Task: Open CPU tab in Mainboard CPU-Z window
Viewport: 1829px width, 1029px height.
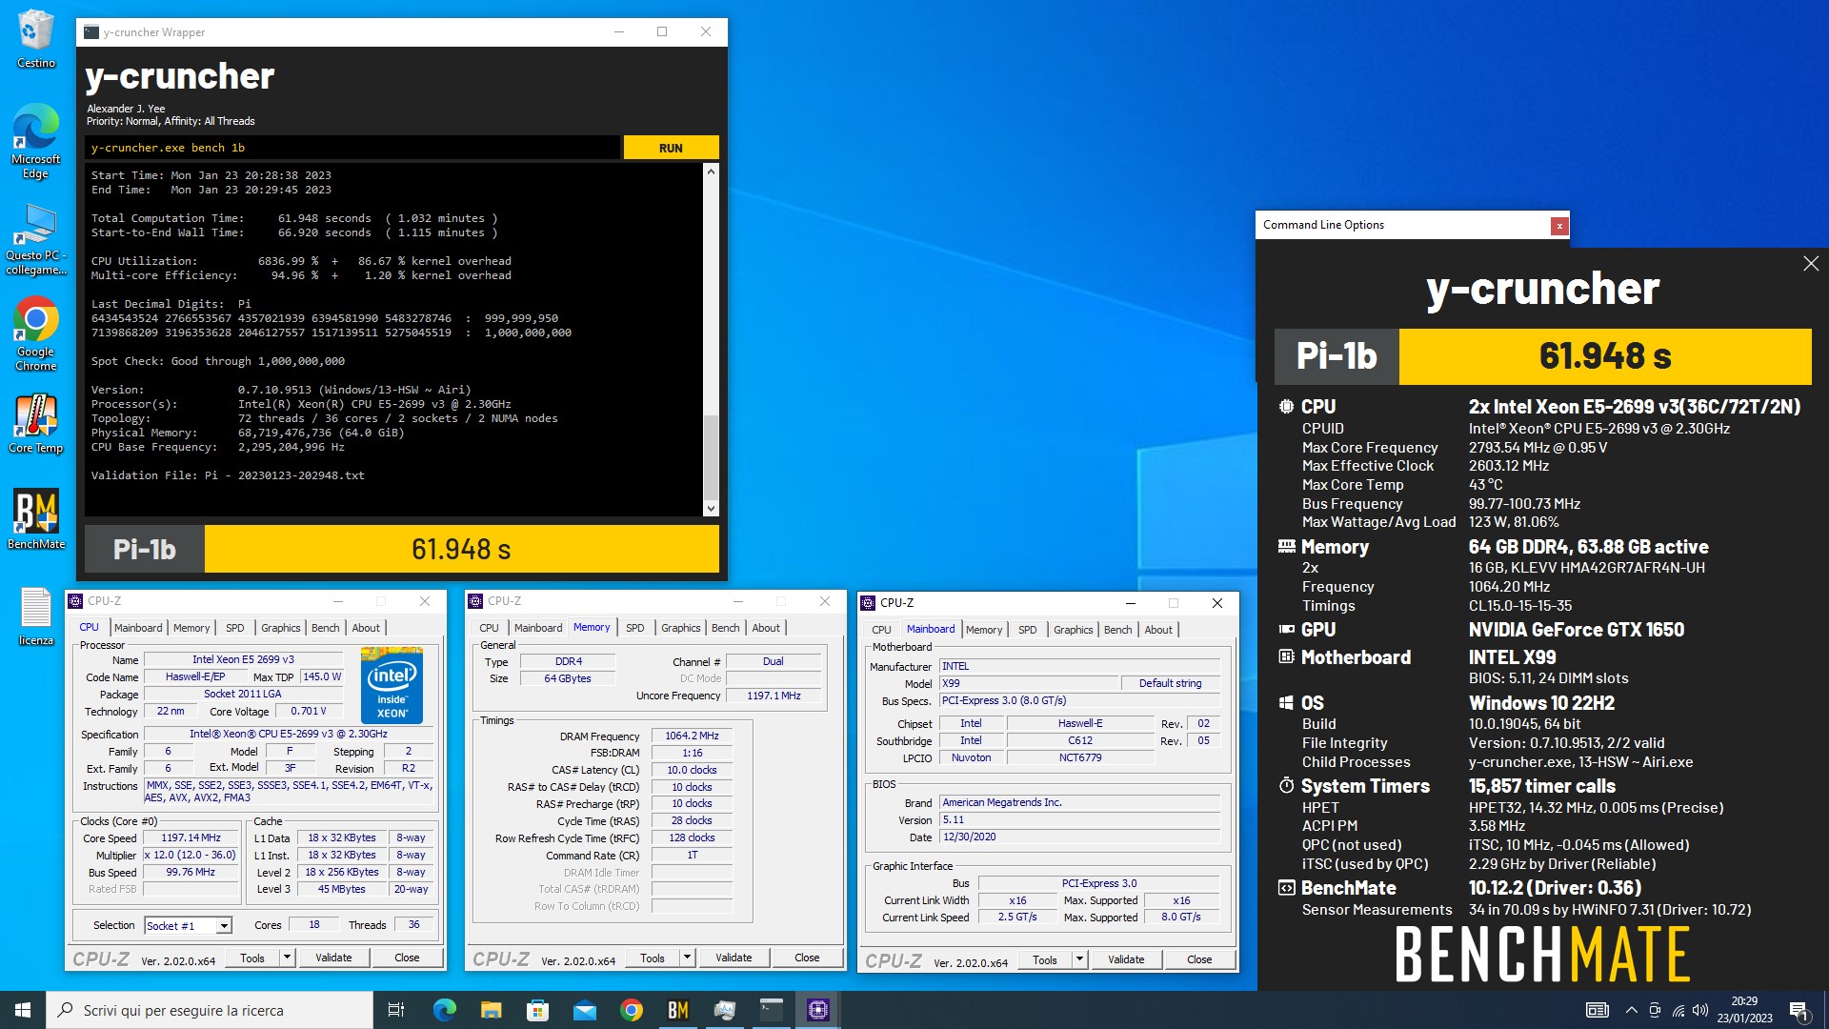Action: point(881,630)
